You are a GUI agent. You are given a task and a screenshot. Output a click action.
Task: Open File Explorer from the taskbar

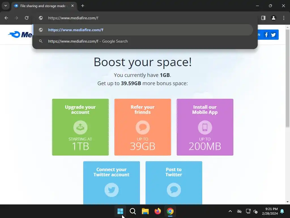coord(145,211)
